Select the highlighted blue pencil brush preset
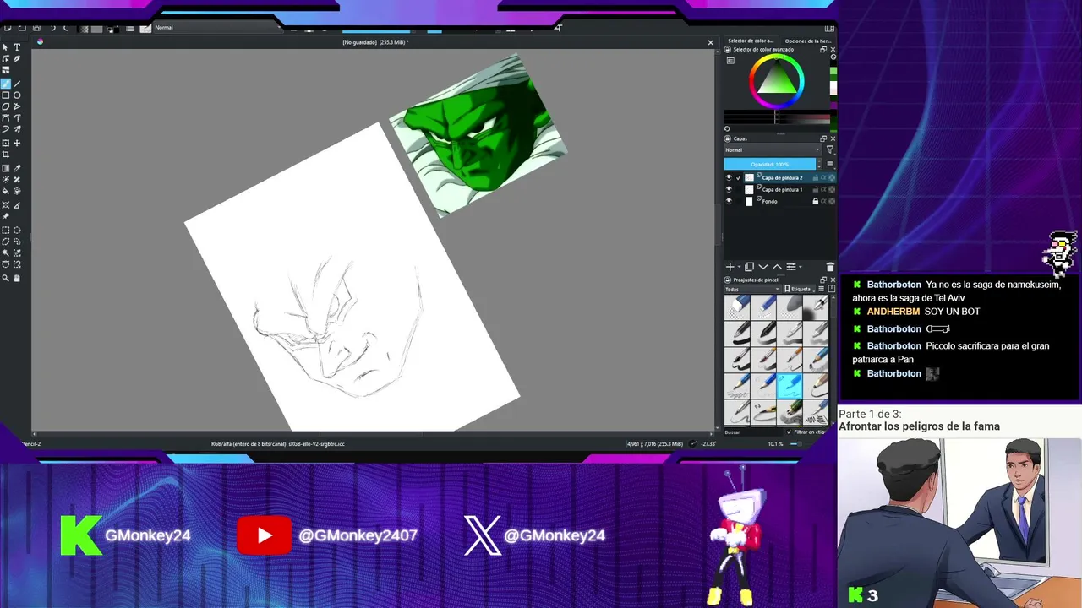1082x608 pixels. (x=790, y=386)
